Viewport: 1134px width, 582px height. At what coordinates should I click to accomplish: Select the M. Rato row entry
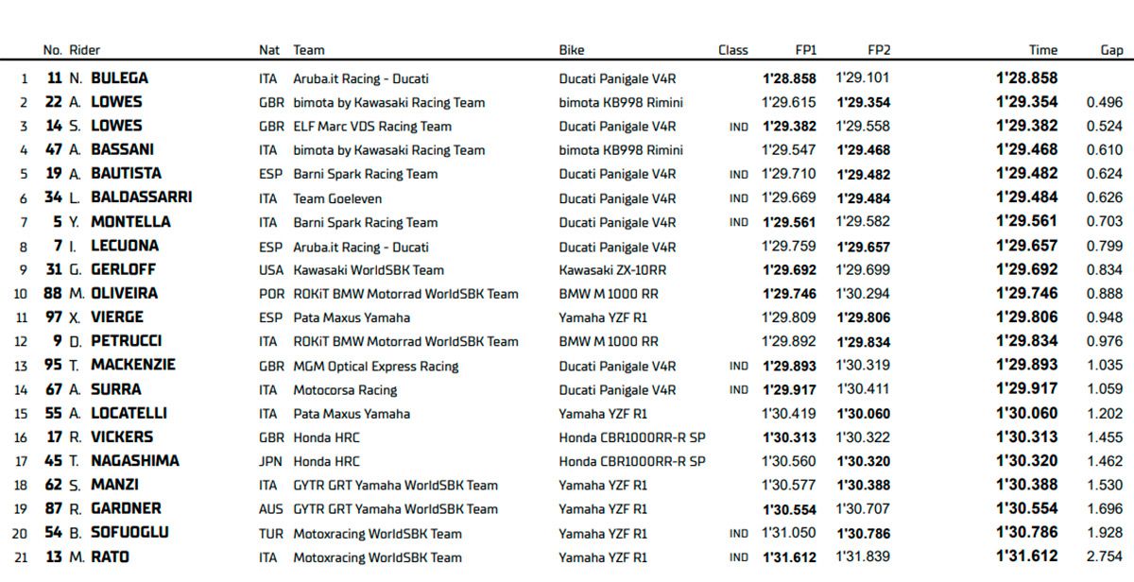coord(99,556)
